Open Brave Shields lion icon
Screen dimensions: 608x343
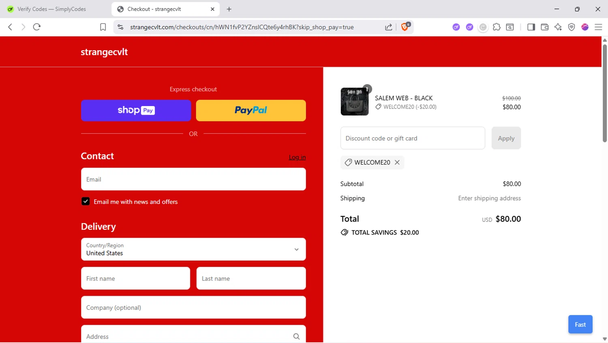click(405, 27)
